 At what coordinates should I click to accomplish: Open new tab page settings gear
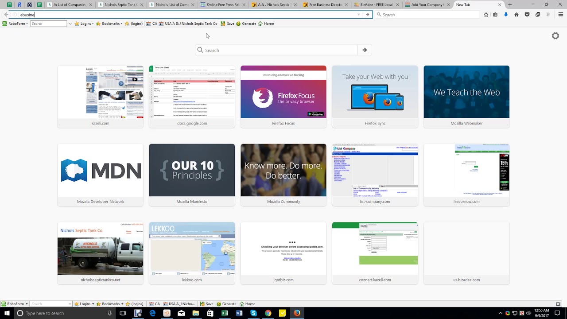(x=555, y=36)
